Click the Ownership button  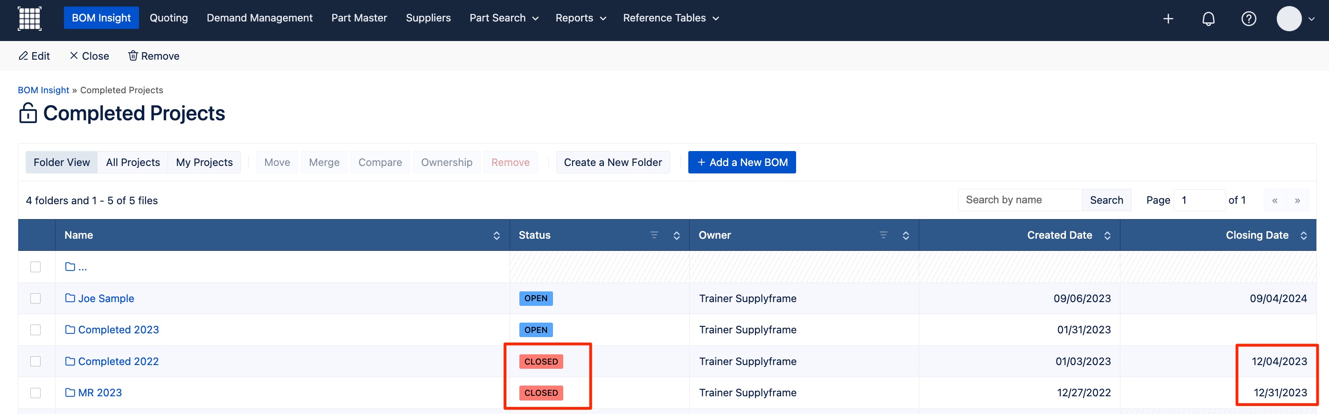point(447,162)
